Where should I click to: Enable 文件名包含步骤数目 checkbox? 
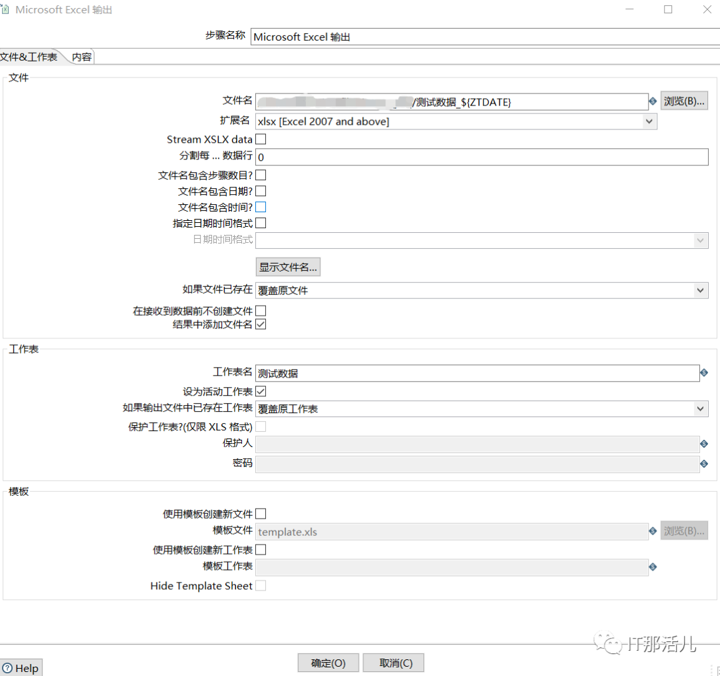click(x=261, y=175)
